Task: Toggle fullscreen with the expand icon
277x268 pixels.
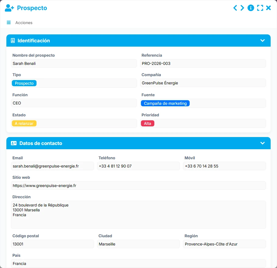Action: click(x=260, y=8)
